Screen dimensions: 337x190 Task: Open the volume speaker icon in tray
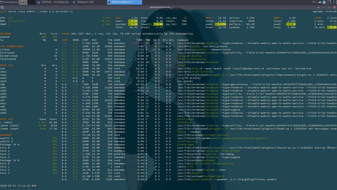[x=319, y=2]
